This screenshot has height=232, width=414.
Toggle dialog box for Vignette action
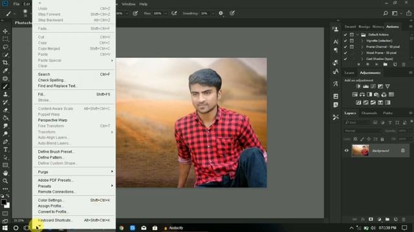[x=352, y=41]
